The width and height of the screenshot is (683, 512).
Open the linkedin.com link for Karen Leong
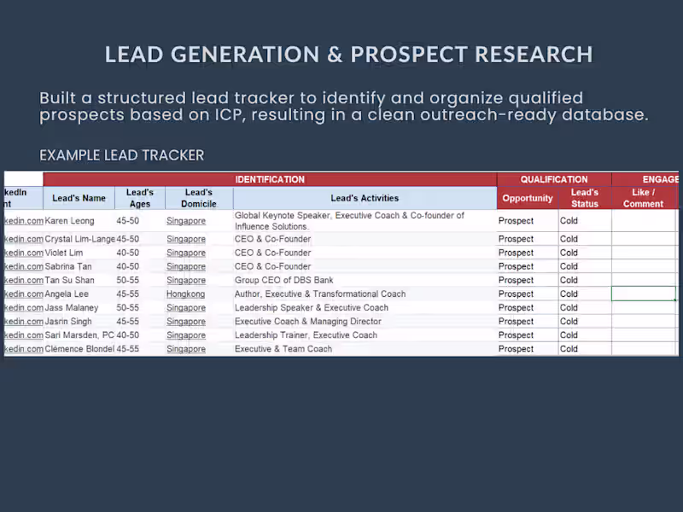pos(24,221)
